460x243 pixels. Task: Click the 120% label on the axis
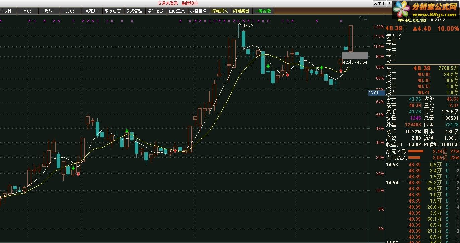coord(379,27)
